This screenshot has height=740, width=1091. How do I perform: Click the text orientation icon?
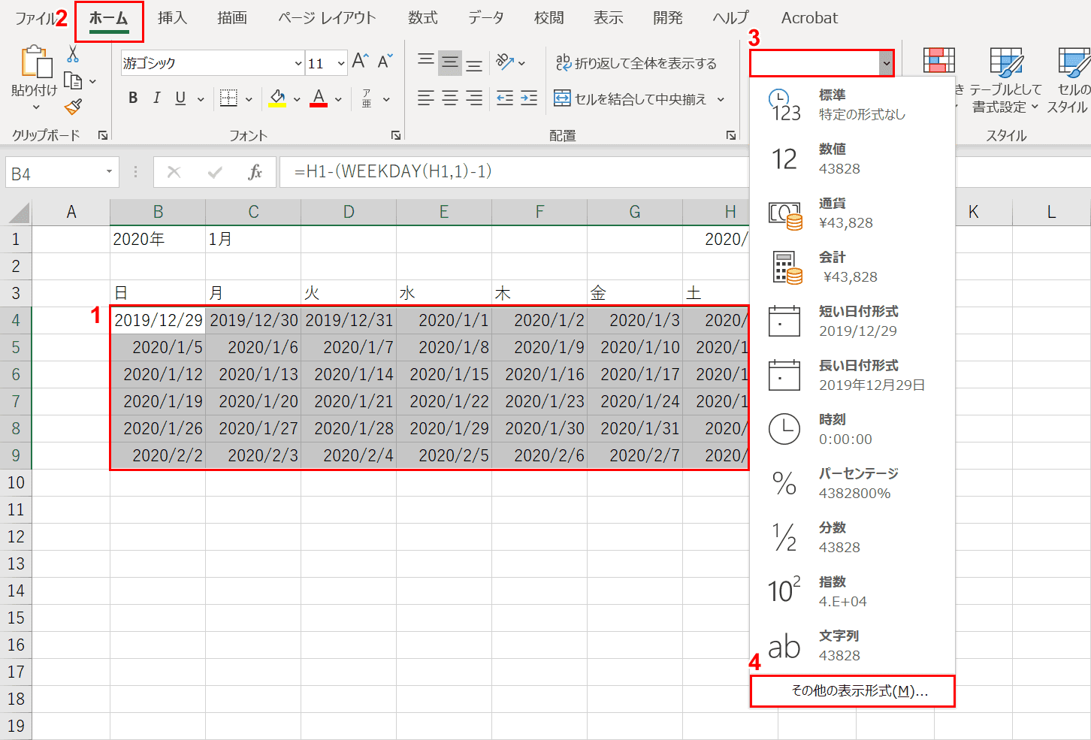(x=506, y=62)
